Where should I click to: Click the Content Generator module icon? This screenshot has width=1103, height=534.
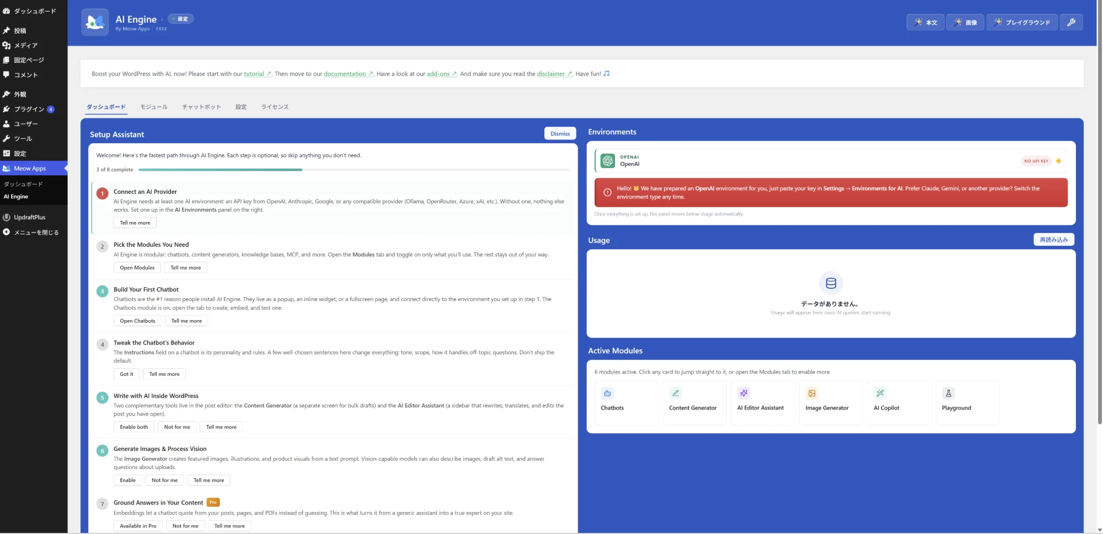(676, 393)
